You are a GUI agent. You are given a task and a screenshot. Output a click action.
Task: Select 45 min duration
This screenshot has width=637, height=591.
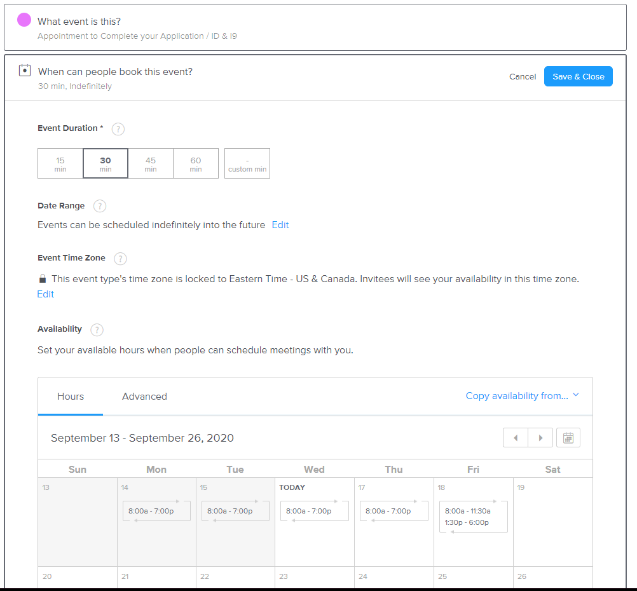coord(151,163)
